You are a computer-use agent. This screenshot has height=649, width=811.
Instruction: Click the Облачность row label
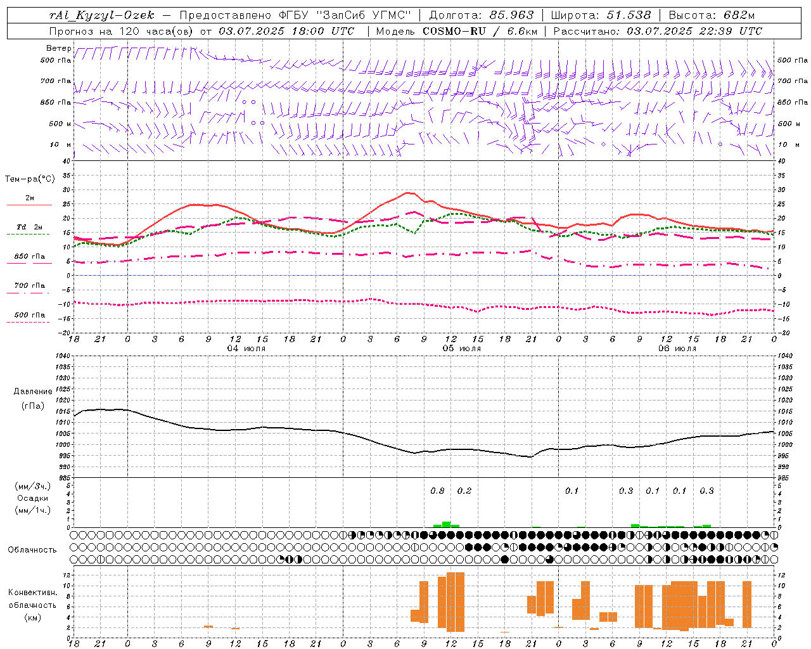[32, 549]
